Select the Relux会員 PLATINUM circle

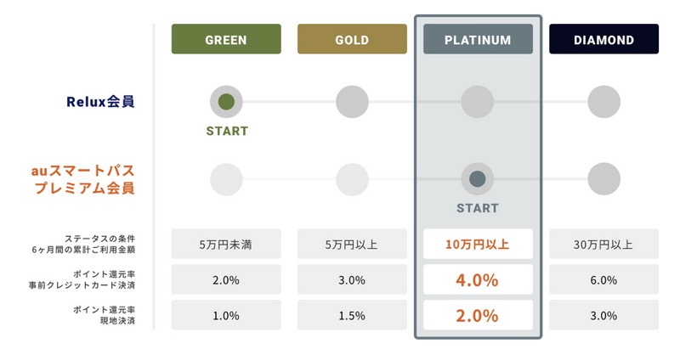(478, 102)
